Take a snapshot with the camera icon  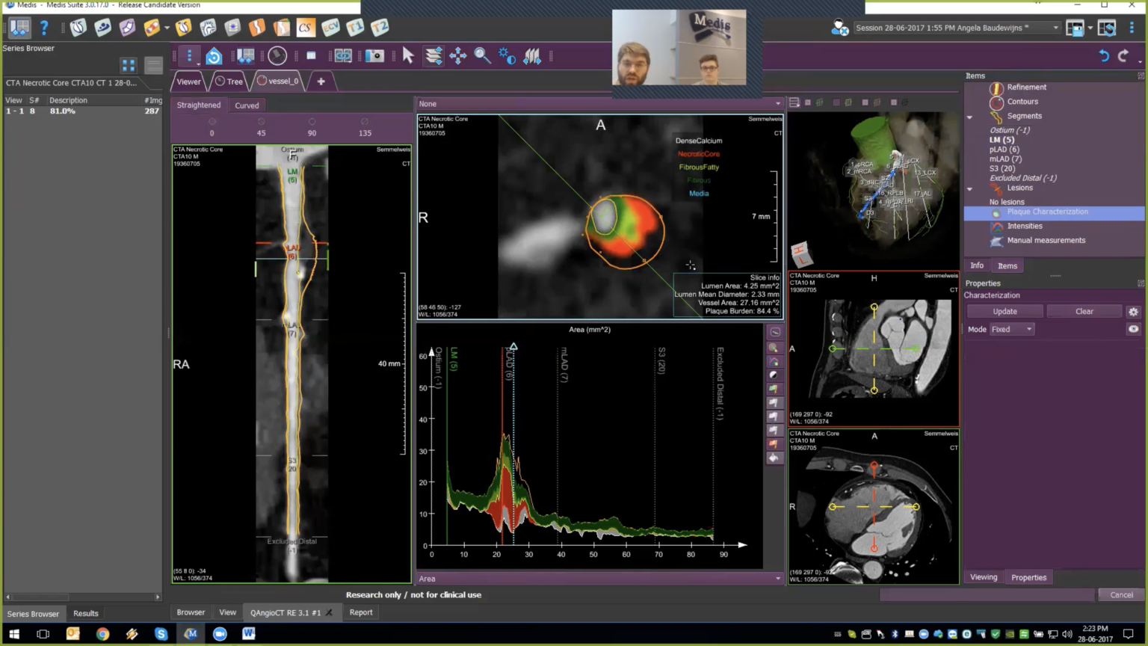click(x=374, y=56)
